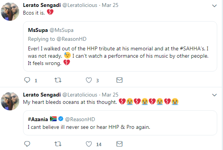The image size is (223, 150).
Task: Like the 'Bcos it is.' tweet
Action: [x=89, y=80]
